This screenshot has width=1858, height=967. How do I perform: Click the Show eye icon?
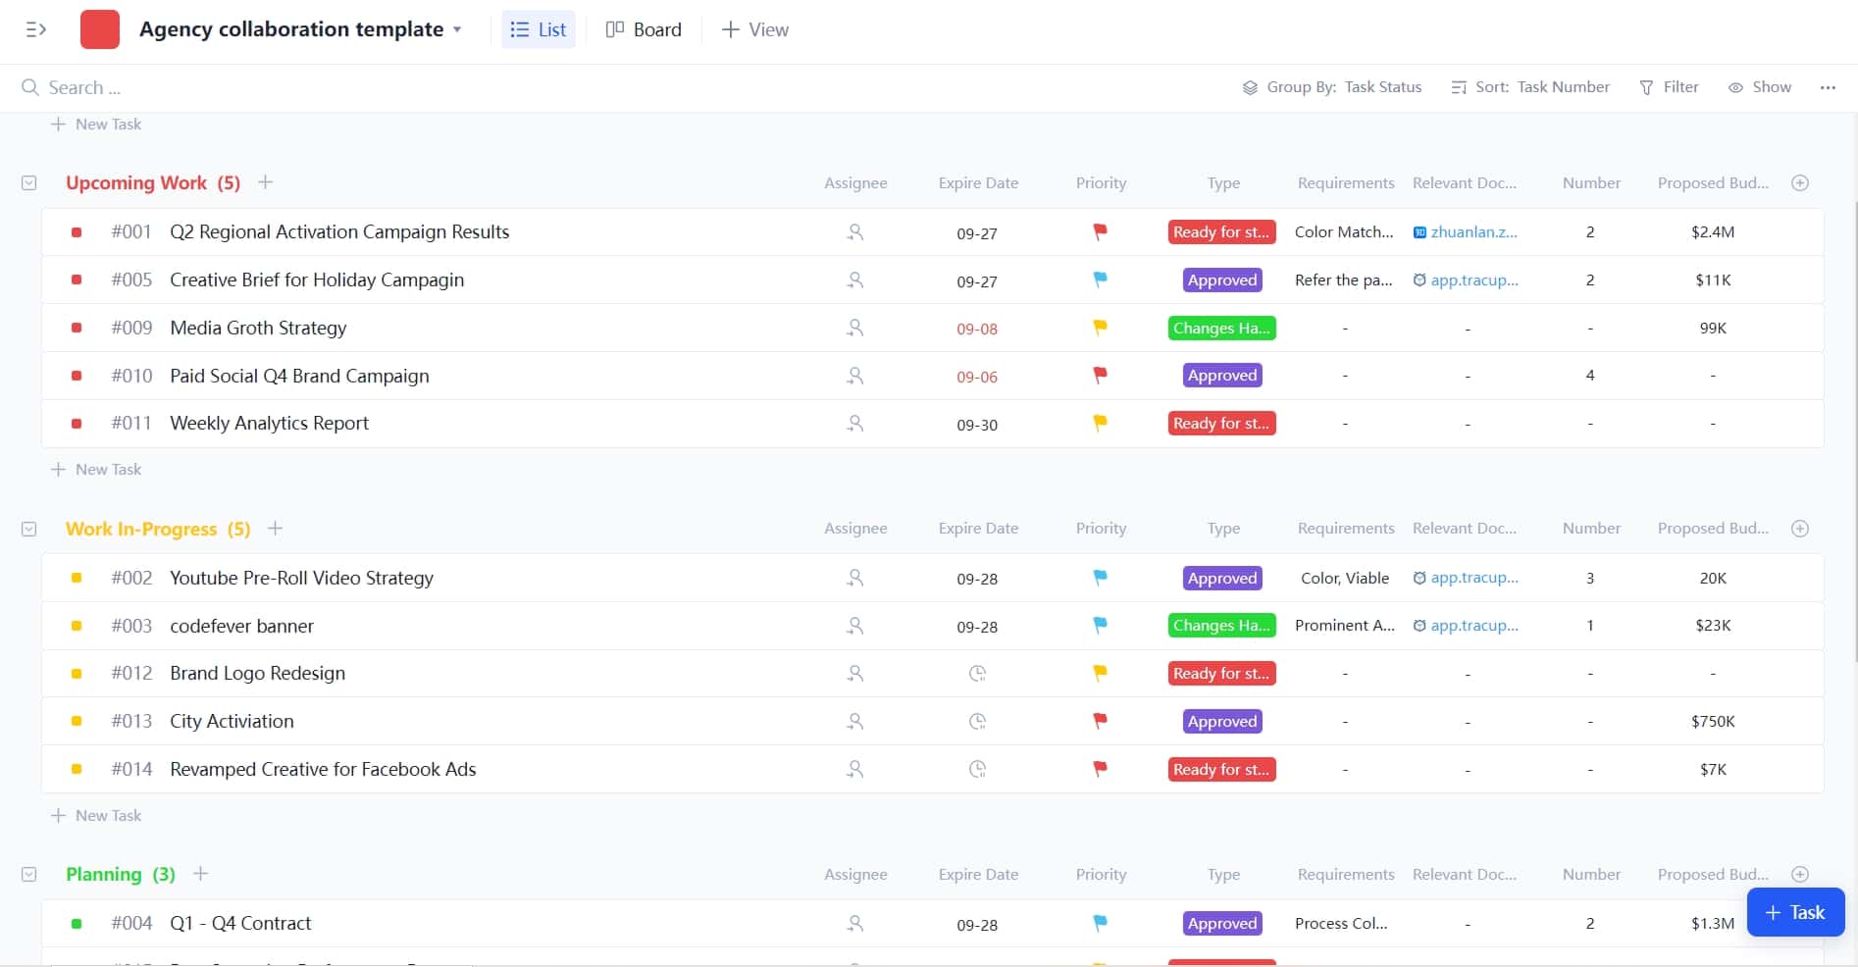coord(1736,87)
